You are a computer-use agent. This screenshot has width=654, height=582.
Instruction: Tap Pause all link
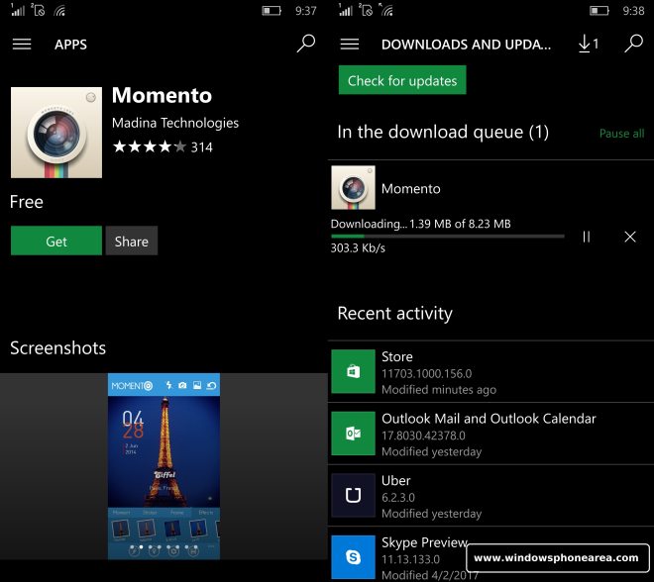(x=621, y=134)
